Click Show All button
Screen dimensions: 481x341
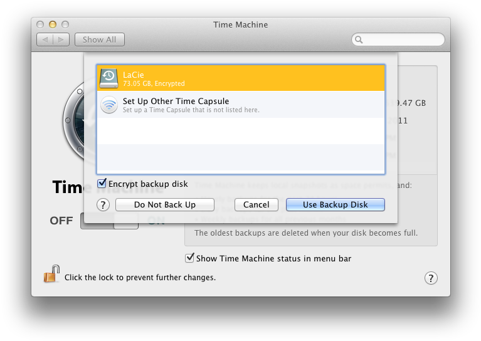pos(99,39)
